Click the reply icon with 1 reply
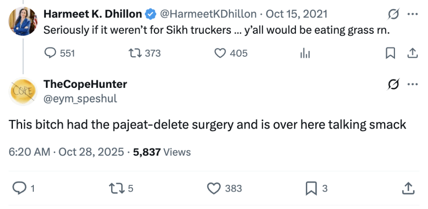The width and height of the screenshot is (428, 209). (19, 189)
